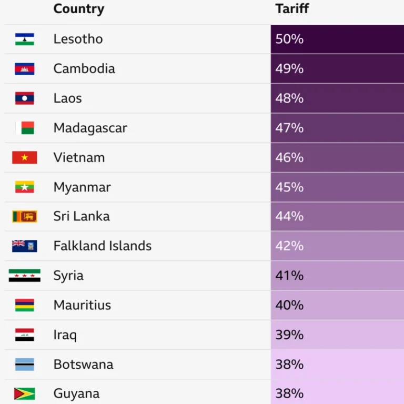Select the Lesotho 50% tariff cell
404x404 pixels.
pos(337,39)
